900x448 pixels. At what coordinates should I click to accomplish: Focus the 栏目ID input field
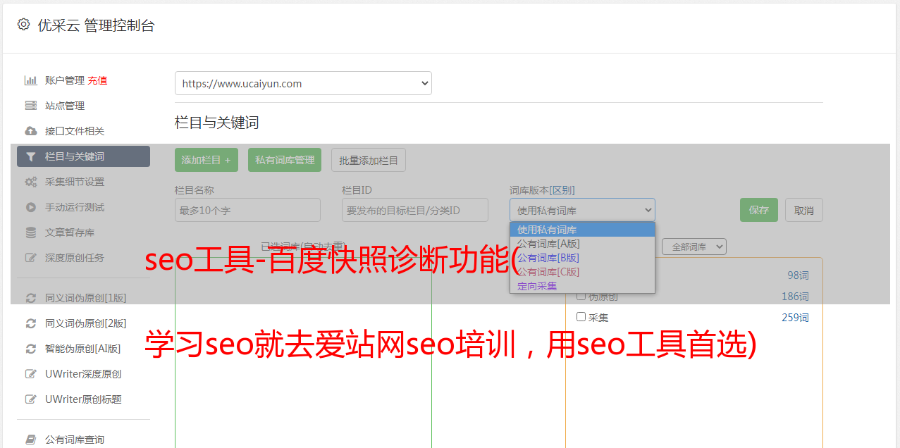(x=415, y=210)
